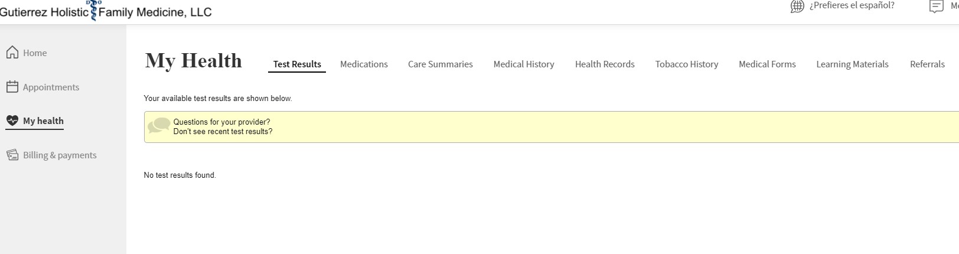Click the messages chat bubble icon
The width and height of the screenshot is (959, 254).
pyautogui.click(x=936, y=6)
